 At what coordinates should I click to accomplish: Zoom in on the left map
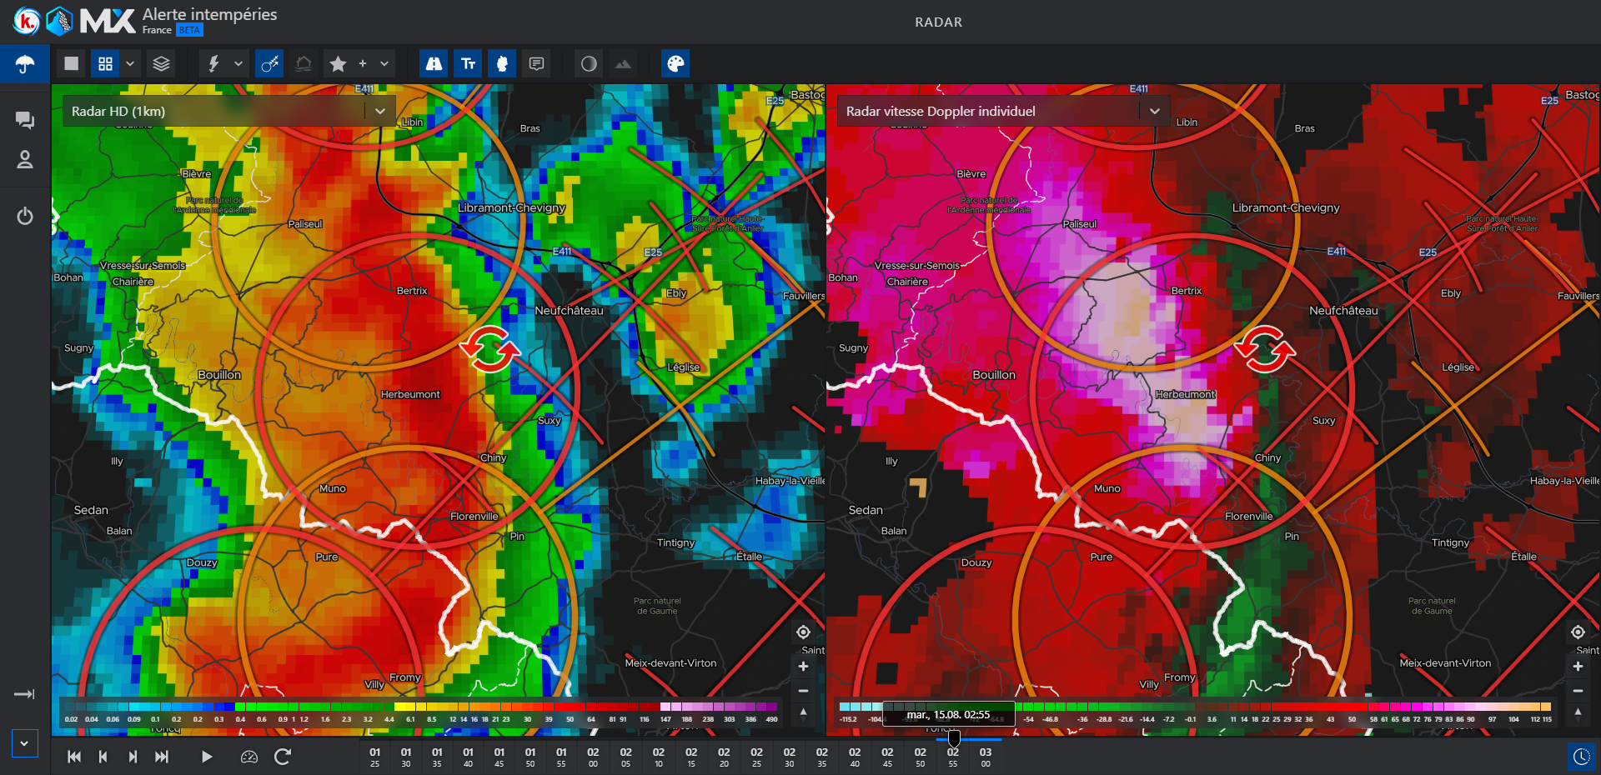[803, 667]
